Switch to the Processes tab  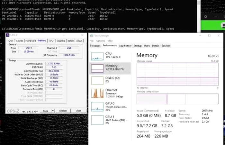click(x=95, y=46)
